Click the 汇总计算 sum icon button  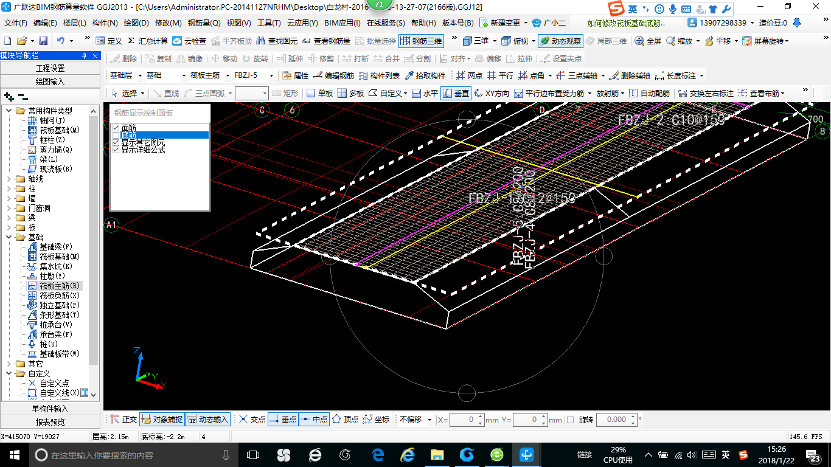148,41
